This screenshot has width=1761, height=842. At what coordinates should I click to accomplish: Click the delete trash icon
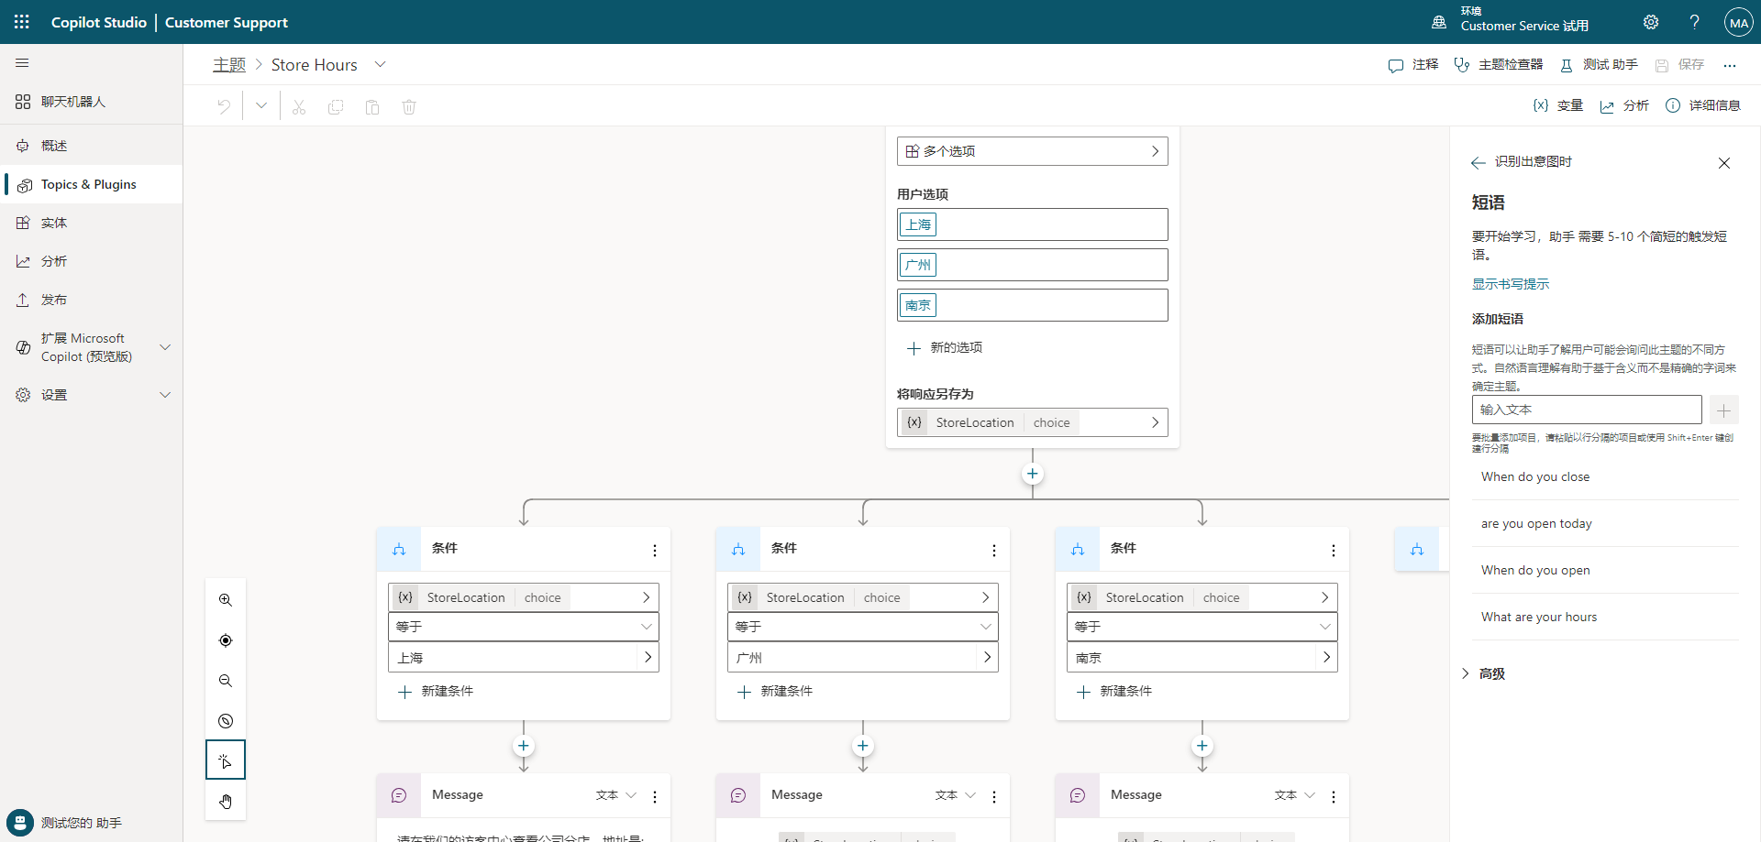(x=409, y=106)
